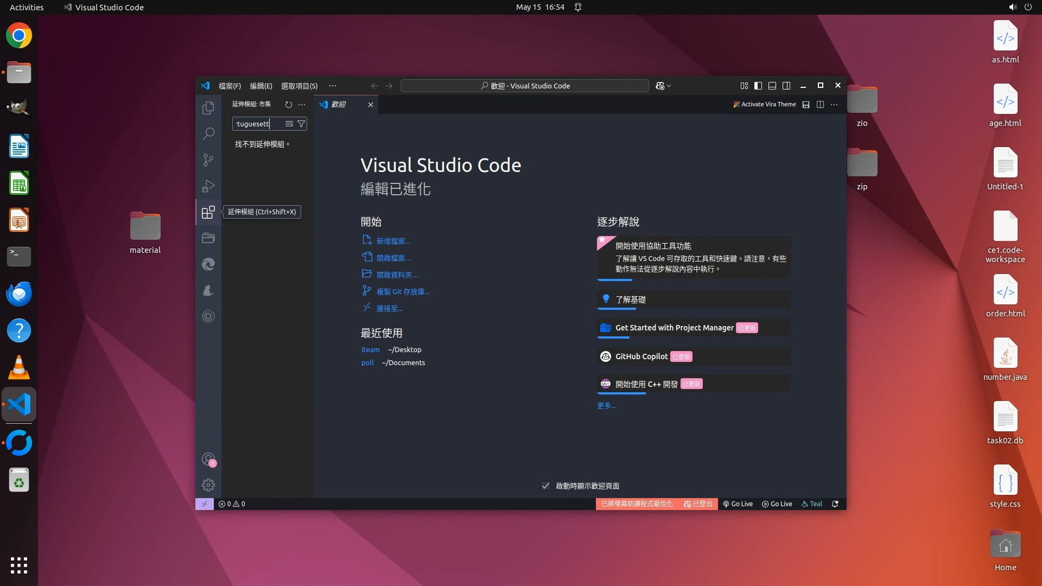Open the Search view icon
Viewport: 1042px width, 586px height.
click(x=208, y=133)
